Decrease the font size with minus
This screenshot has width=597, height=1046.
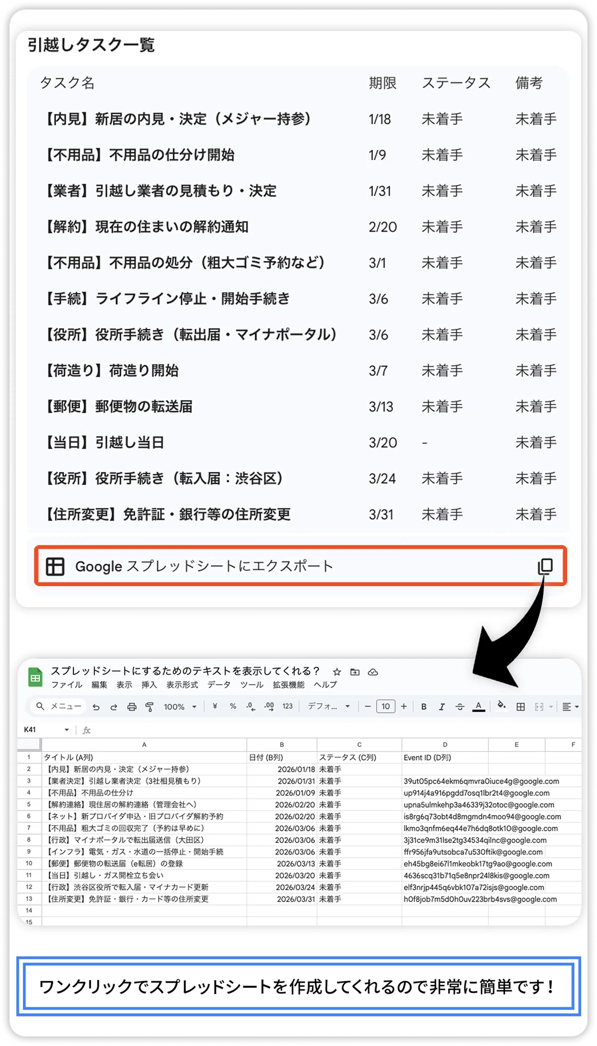pyautogui.click(x=368, y=706)
